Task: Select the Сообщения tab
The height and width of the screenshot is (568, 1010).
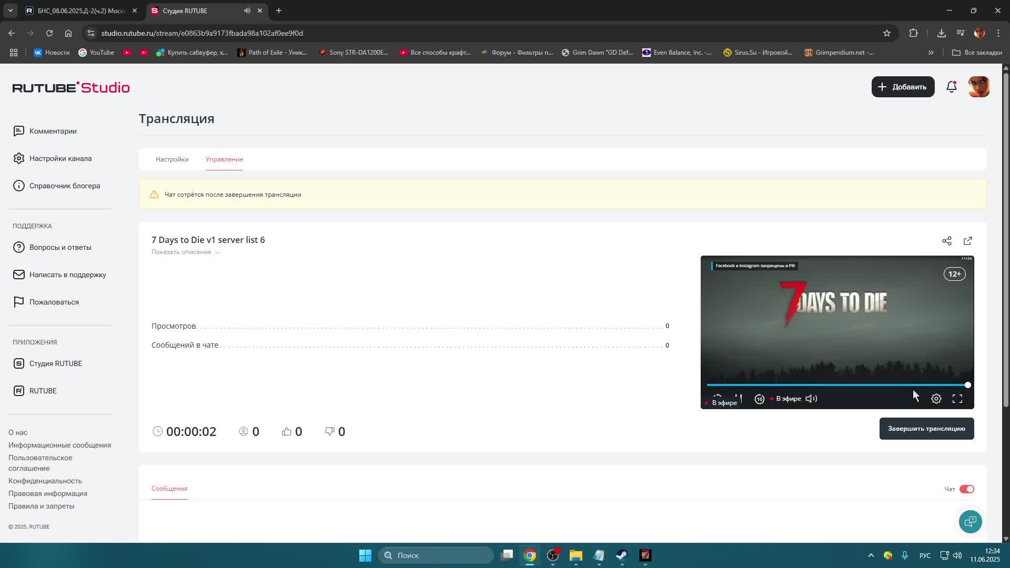Action: coord(169,489)
